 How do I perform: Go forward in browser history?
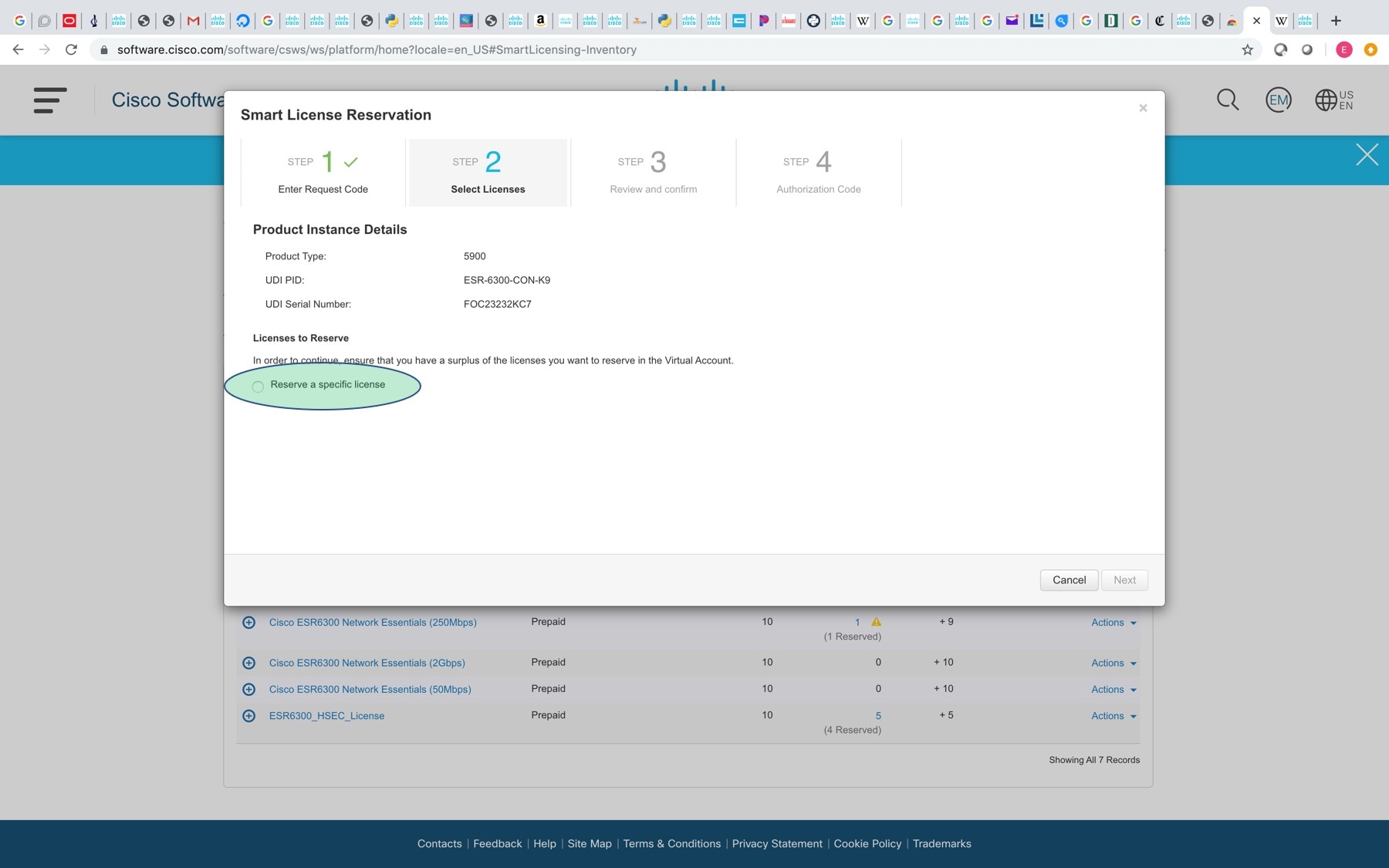coord(45,49)
